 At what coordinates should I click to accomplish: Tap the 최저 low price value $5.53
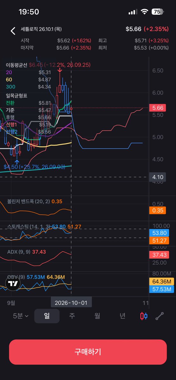click(x=140, y=48)
